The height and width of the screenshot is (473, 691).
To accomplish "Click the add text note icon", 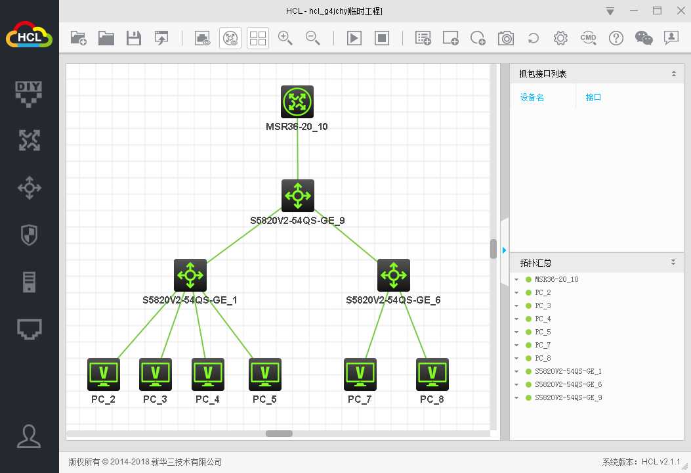I will pos(423,38).
